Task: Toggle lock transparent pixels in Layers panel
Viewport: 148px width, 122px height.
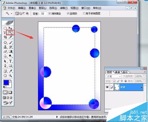Action: pyautogui.click(x=114, y=81)
